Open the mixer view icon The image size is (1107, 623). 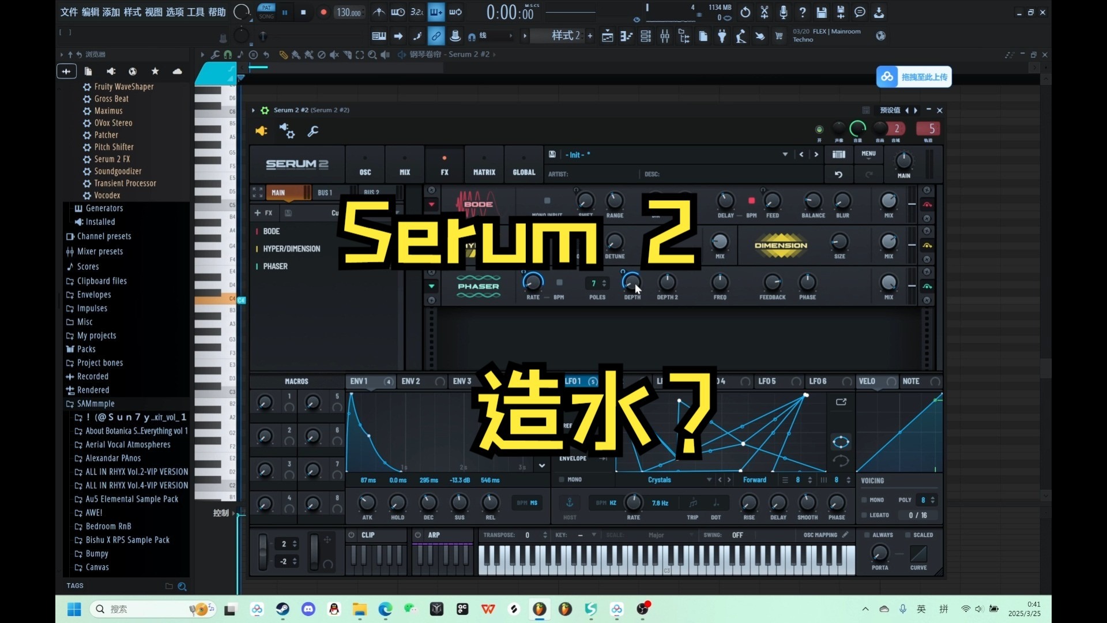[x=665, y=36]
